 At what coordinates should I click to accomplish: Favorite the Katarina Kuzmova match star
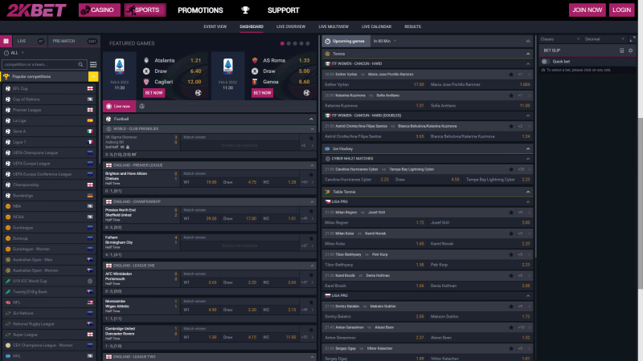[x=511, y=95]
